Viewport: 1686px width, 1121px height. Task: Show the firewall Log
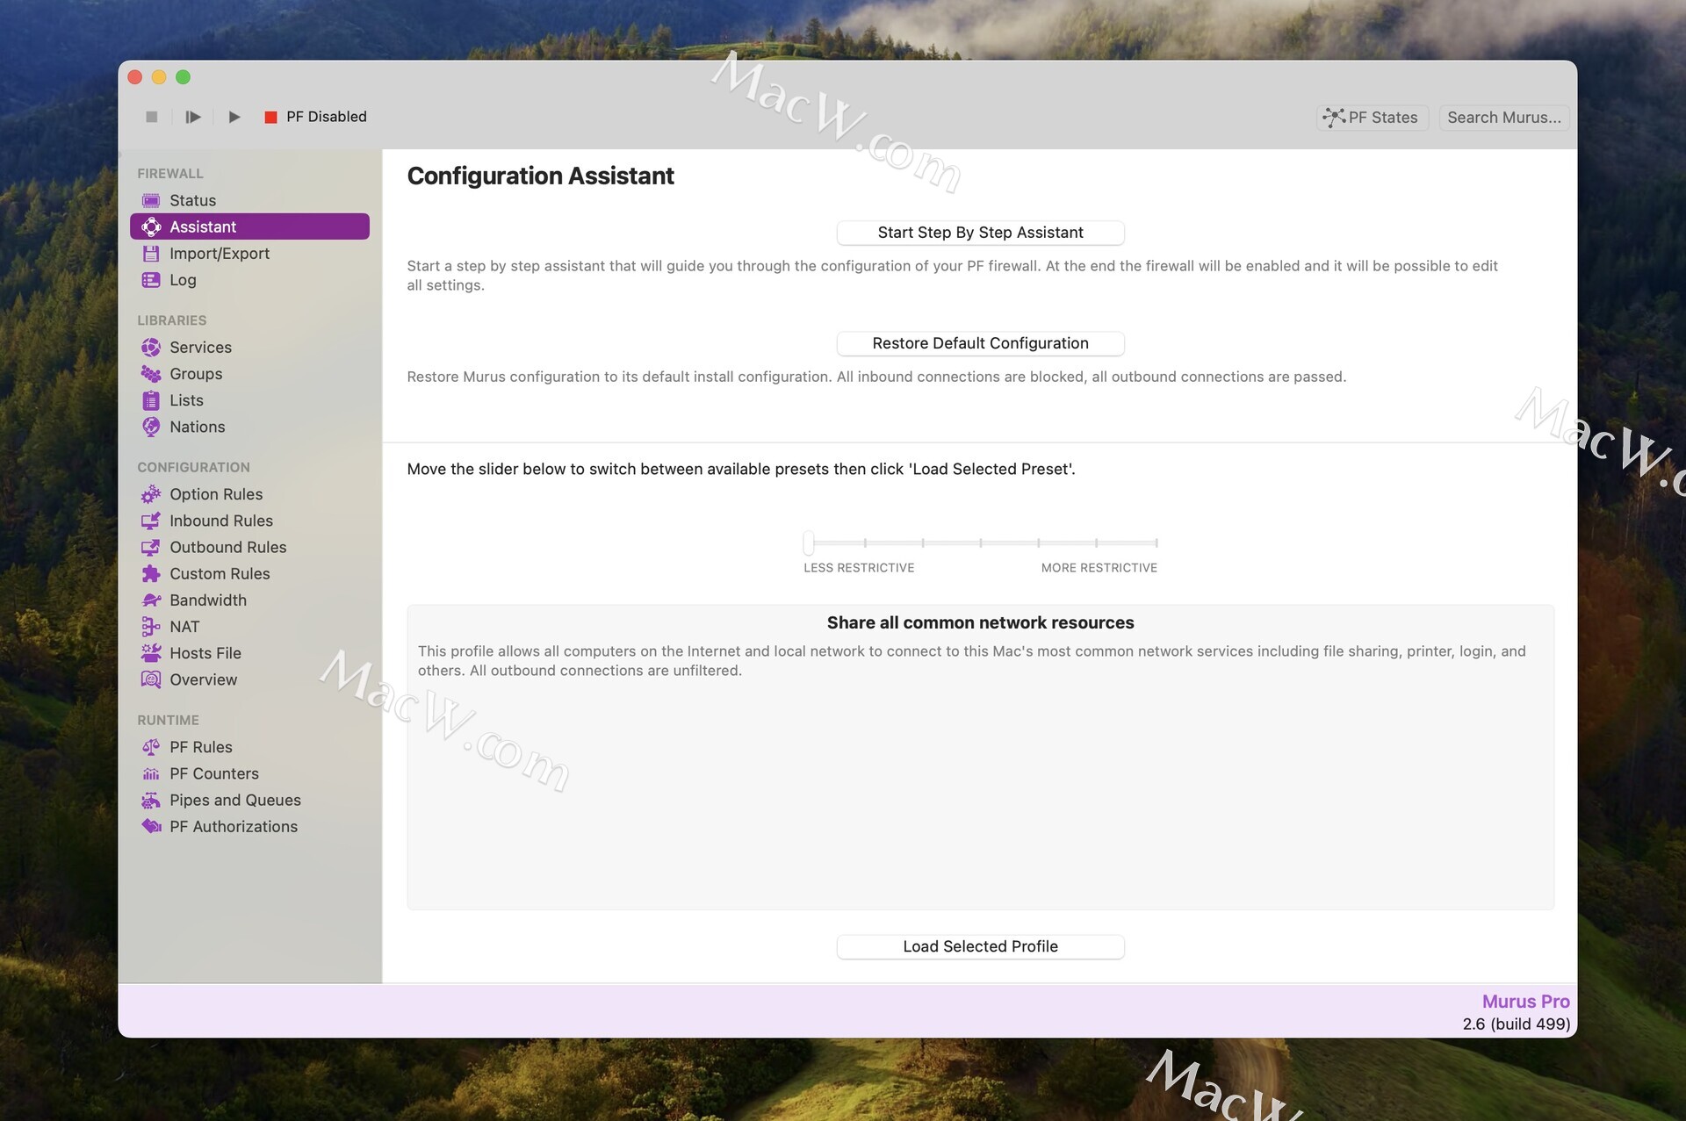[x=183, y=280]
